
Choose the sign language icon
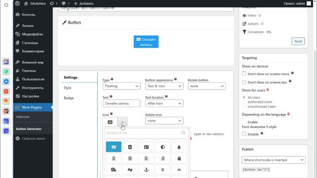(130, 170)
